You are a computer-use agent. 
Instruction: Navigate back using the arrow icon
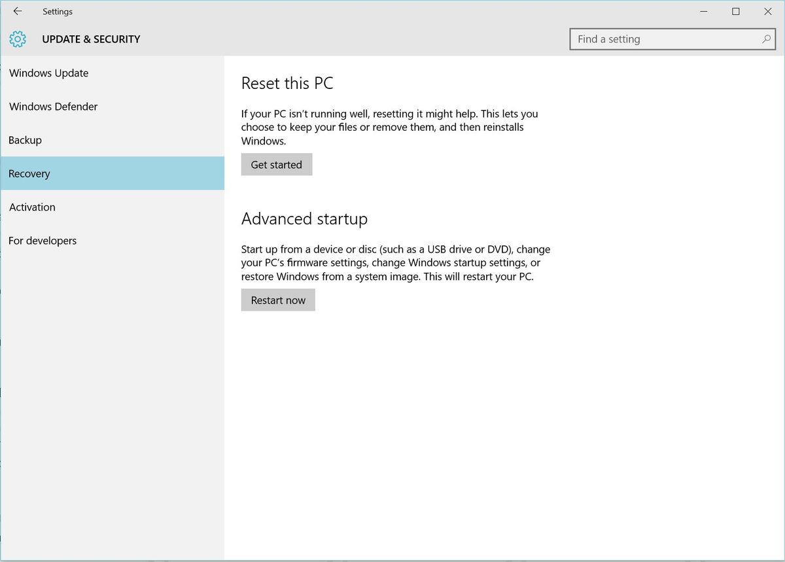pos(17,11)
